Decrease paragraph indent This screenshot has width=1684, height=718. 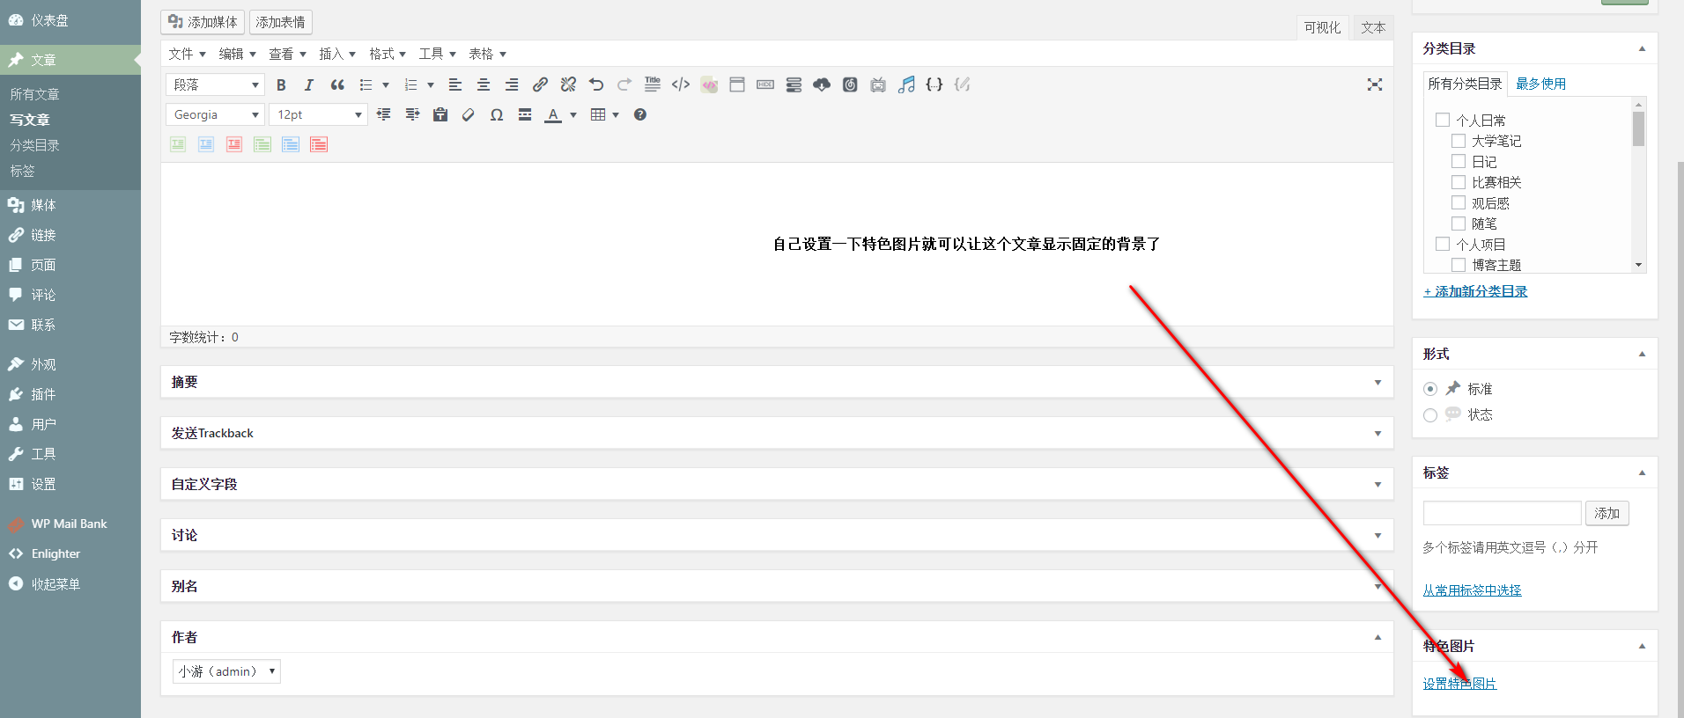coord(384,114)
